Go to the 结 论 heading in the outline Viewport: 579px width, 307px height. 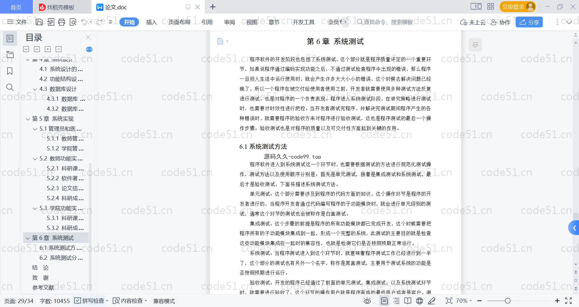(x=40, y=268)
